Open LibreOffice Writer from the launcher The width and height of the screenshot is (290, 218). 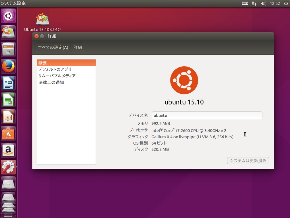[x=8, y=83]
